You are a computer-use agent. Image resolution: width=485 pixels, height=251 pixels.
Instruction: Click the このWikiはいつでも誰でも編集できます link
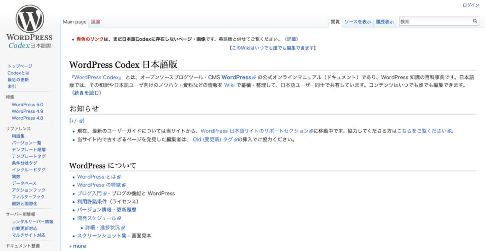(x=272, y=48)
